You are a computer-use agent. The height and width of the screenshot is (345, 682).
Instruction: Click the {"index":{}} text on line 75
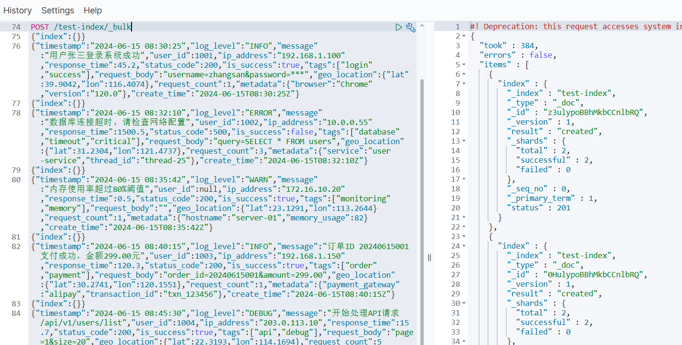[58, 36]
